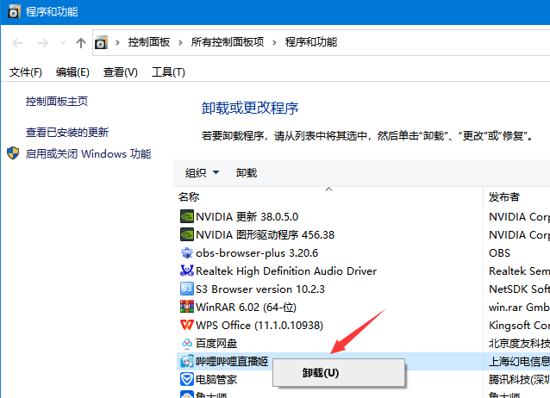Screen dimensions: 550x398
Task: Open the 查看(V) menu
Action: [x=121, y=72]
